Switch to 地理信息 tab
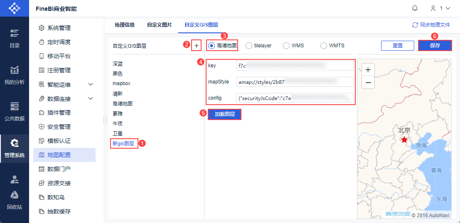The width and height of the screenshot is (460, 223). (x=125, y=25)
